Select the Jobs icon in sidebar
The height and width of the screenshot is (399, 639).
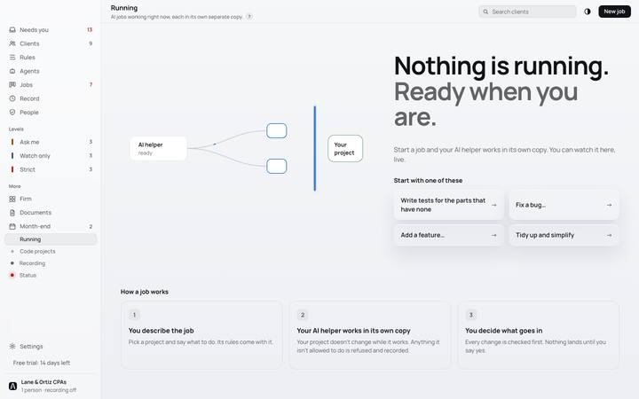pos(12,85)
